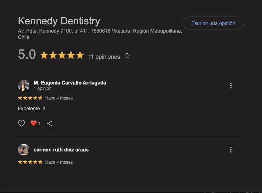This screenshot has width=262, height=193.
Task: Click carmen ruth diaz araus's profile picture
Action: tap(24, 150)
